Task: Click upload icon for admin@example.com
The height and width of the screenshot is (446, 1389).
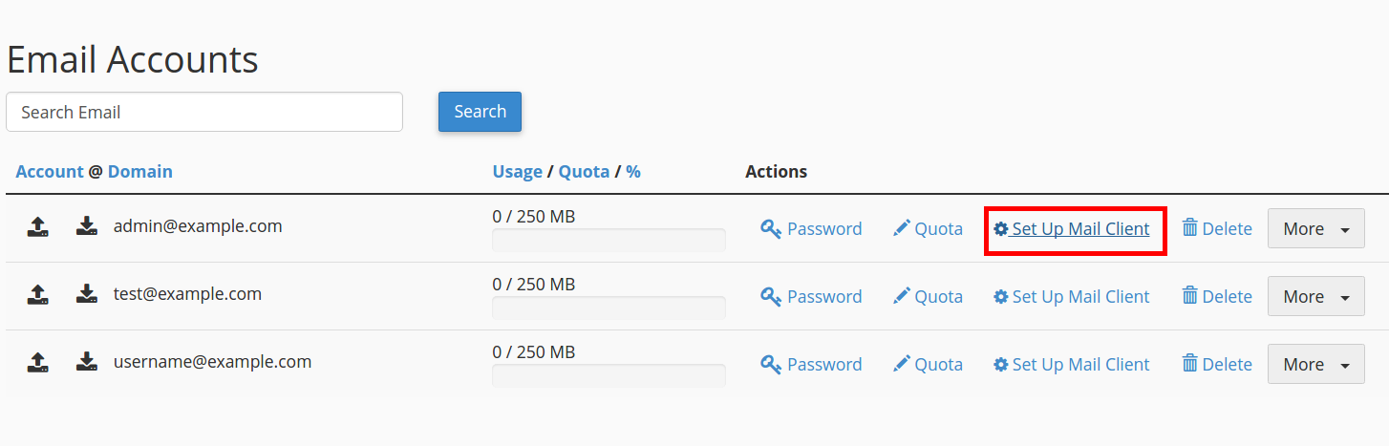Action: point(37,227)
